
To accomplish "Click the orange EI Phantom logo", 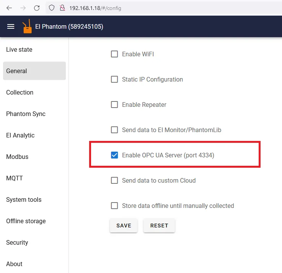I will (x=27, y=26).
